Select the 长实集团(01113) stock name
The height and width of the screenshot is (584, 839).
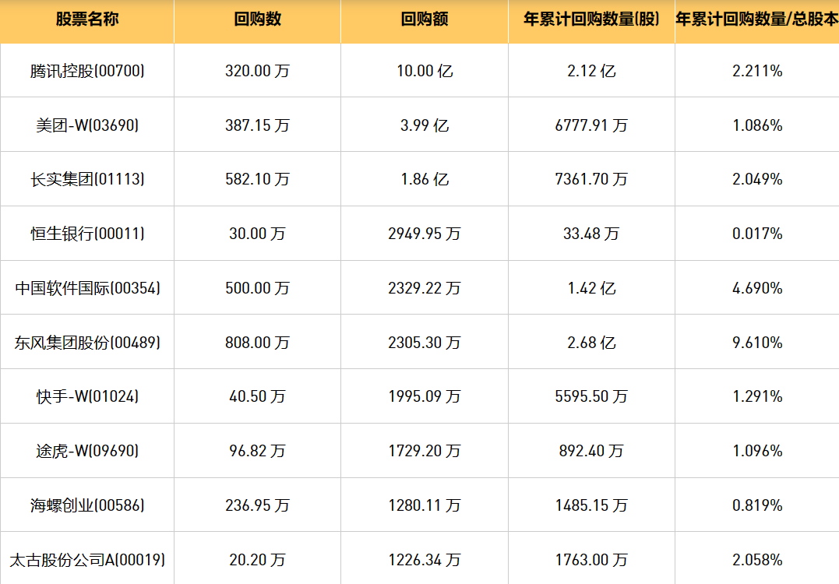click(87, 179)
